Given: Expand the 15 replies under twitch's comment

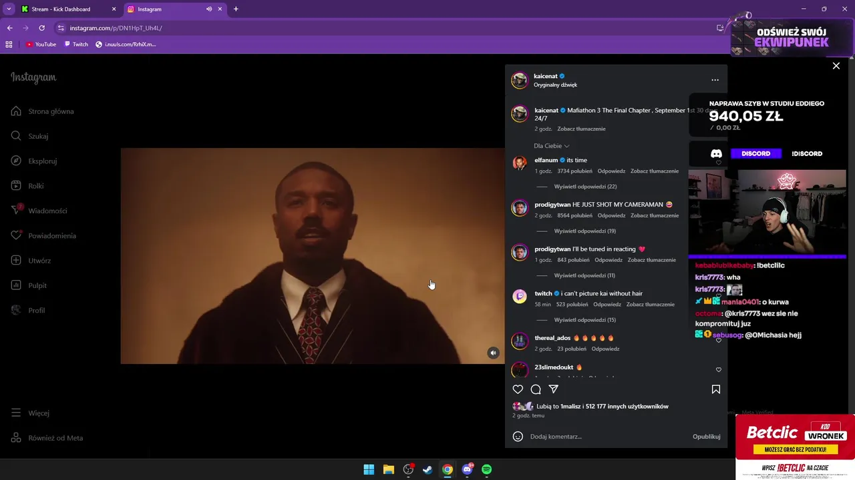Looking at the screenshot, I should (x=585, y=320).
